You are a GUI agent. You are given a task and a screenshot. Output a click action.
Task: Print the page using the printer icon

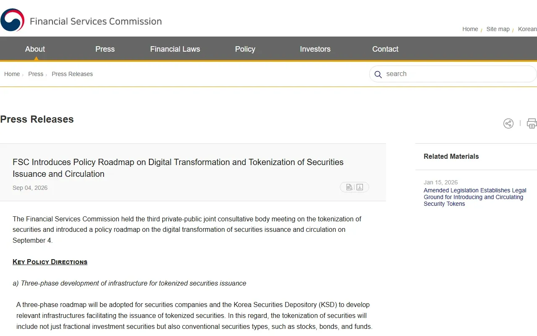[x=532, y=123]
